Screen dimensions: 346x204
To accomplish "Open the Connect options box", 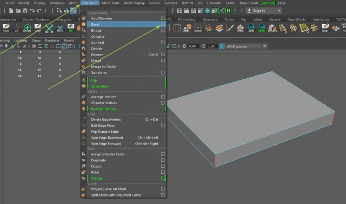I will [163, 42].
